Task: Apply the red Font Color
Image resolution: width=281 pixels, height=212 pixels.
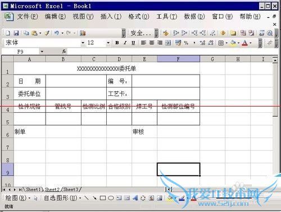Action: 244,43
